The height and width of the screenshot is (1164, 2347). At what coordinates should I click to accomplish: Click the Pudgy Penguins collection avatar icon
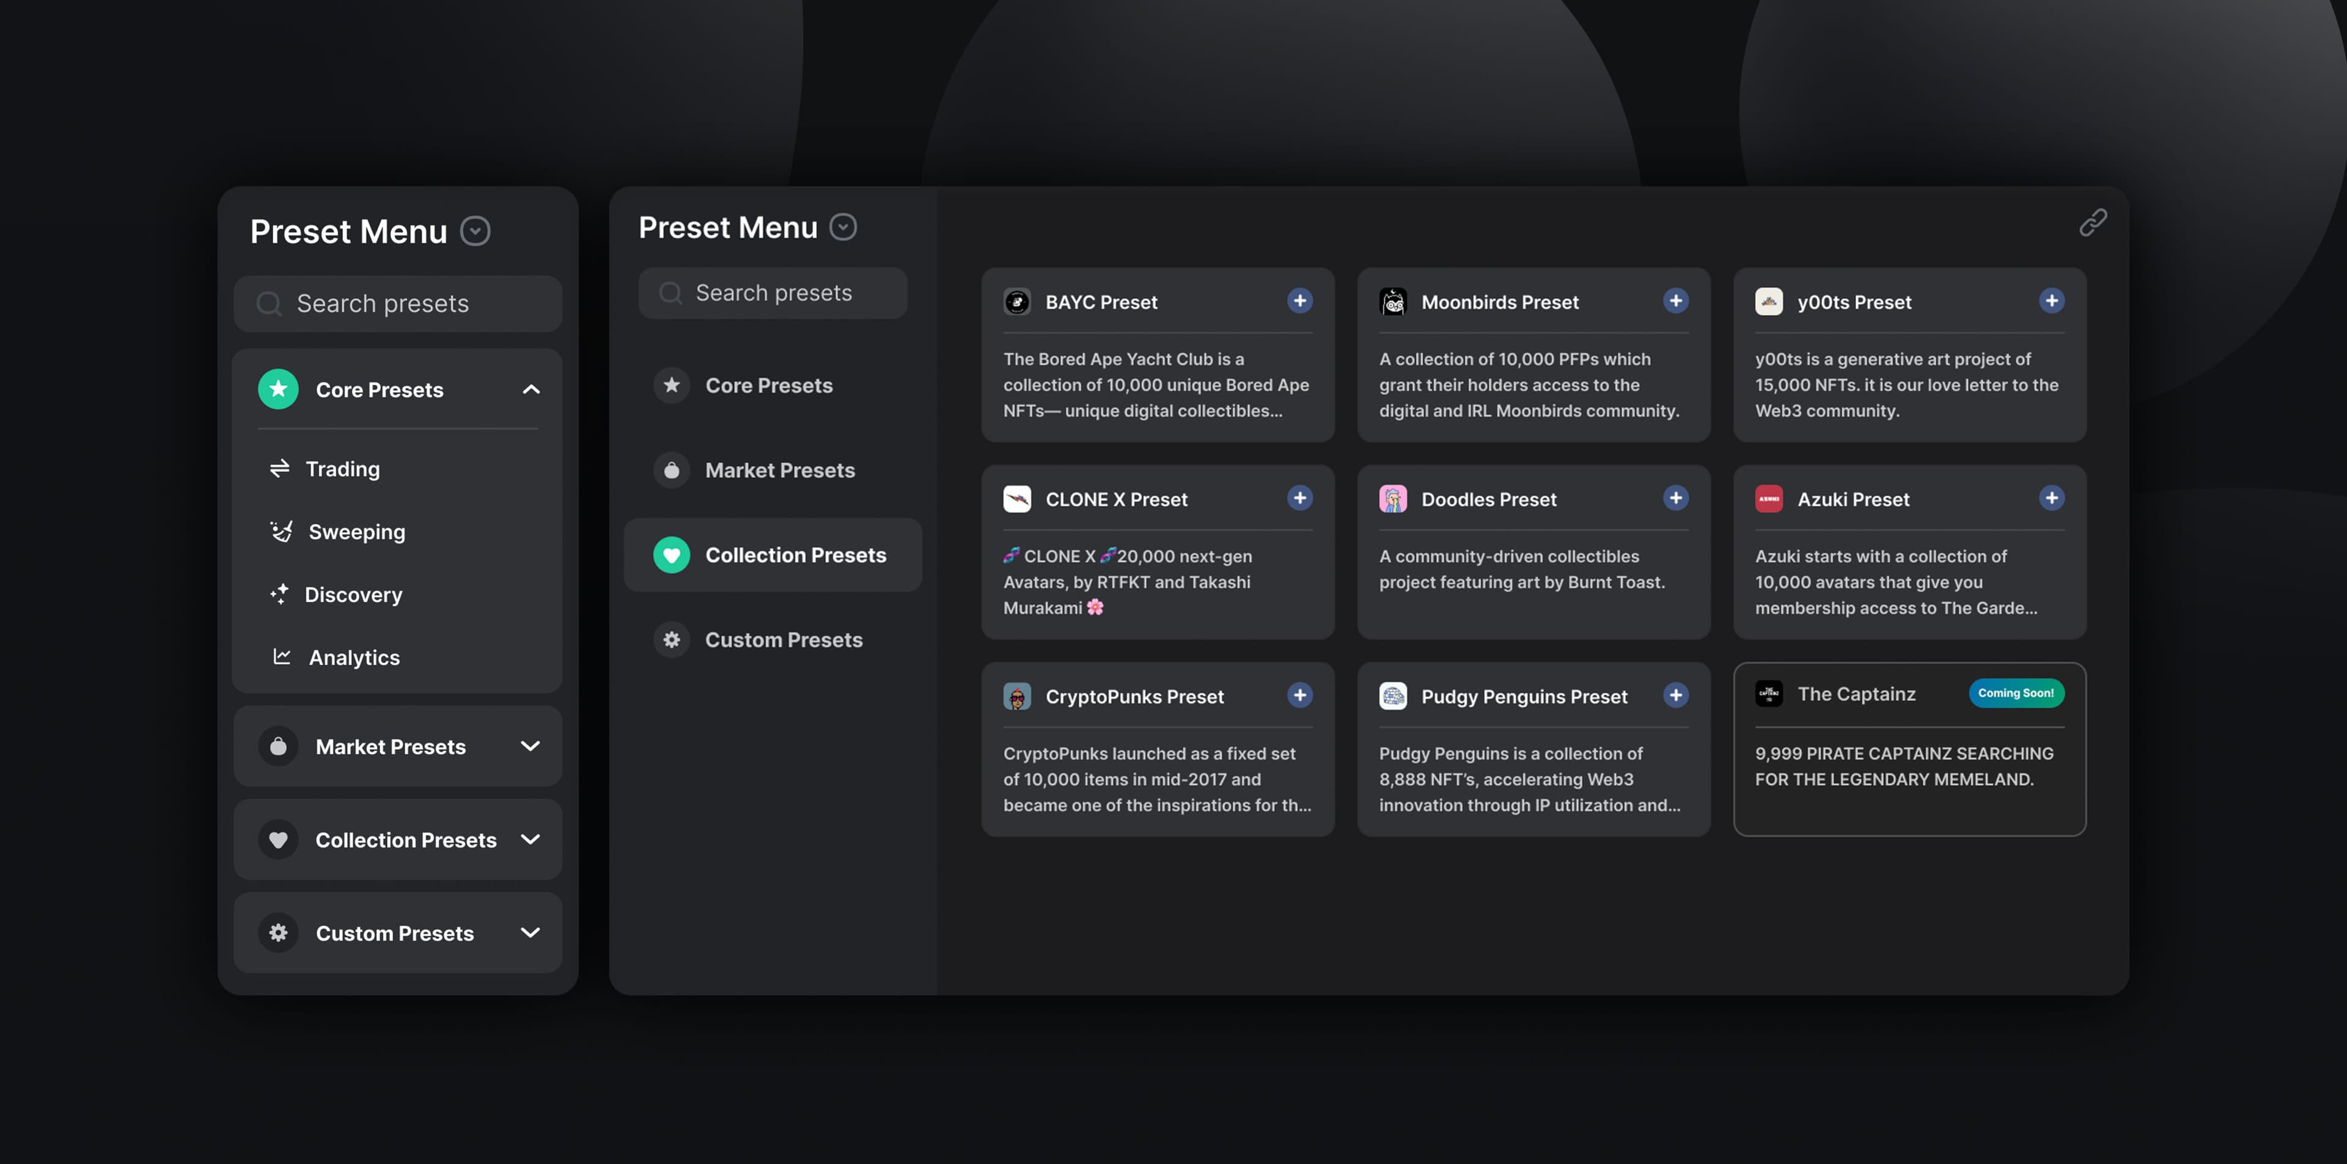[x=1393, y=697]
